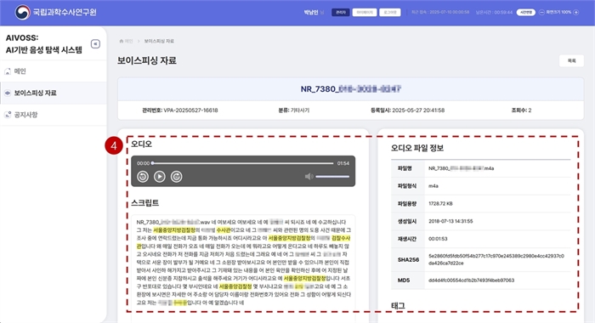595x323 pixels.
Task: Collapse the sidebar with the arrow icon
Action: [x=95, y=44]
